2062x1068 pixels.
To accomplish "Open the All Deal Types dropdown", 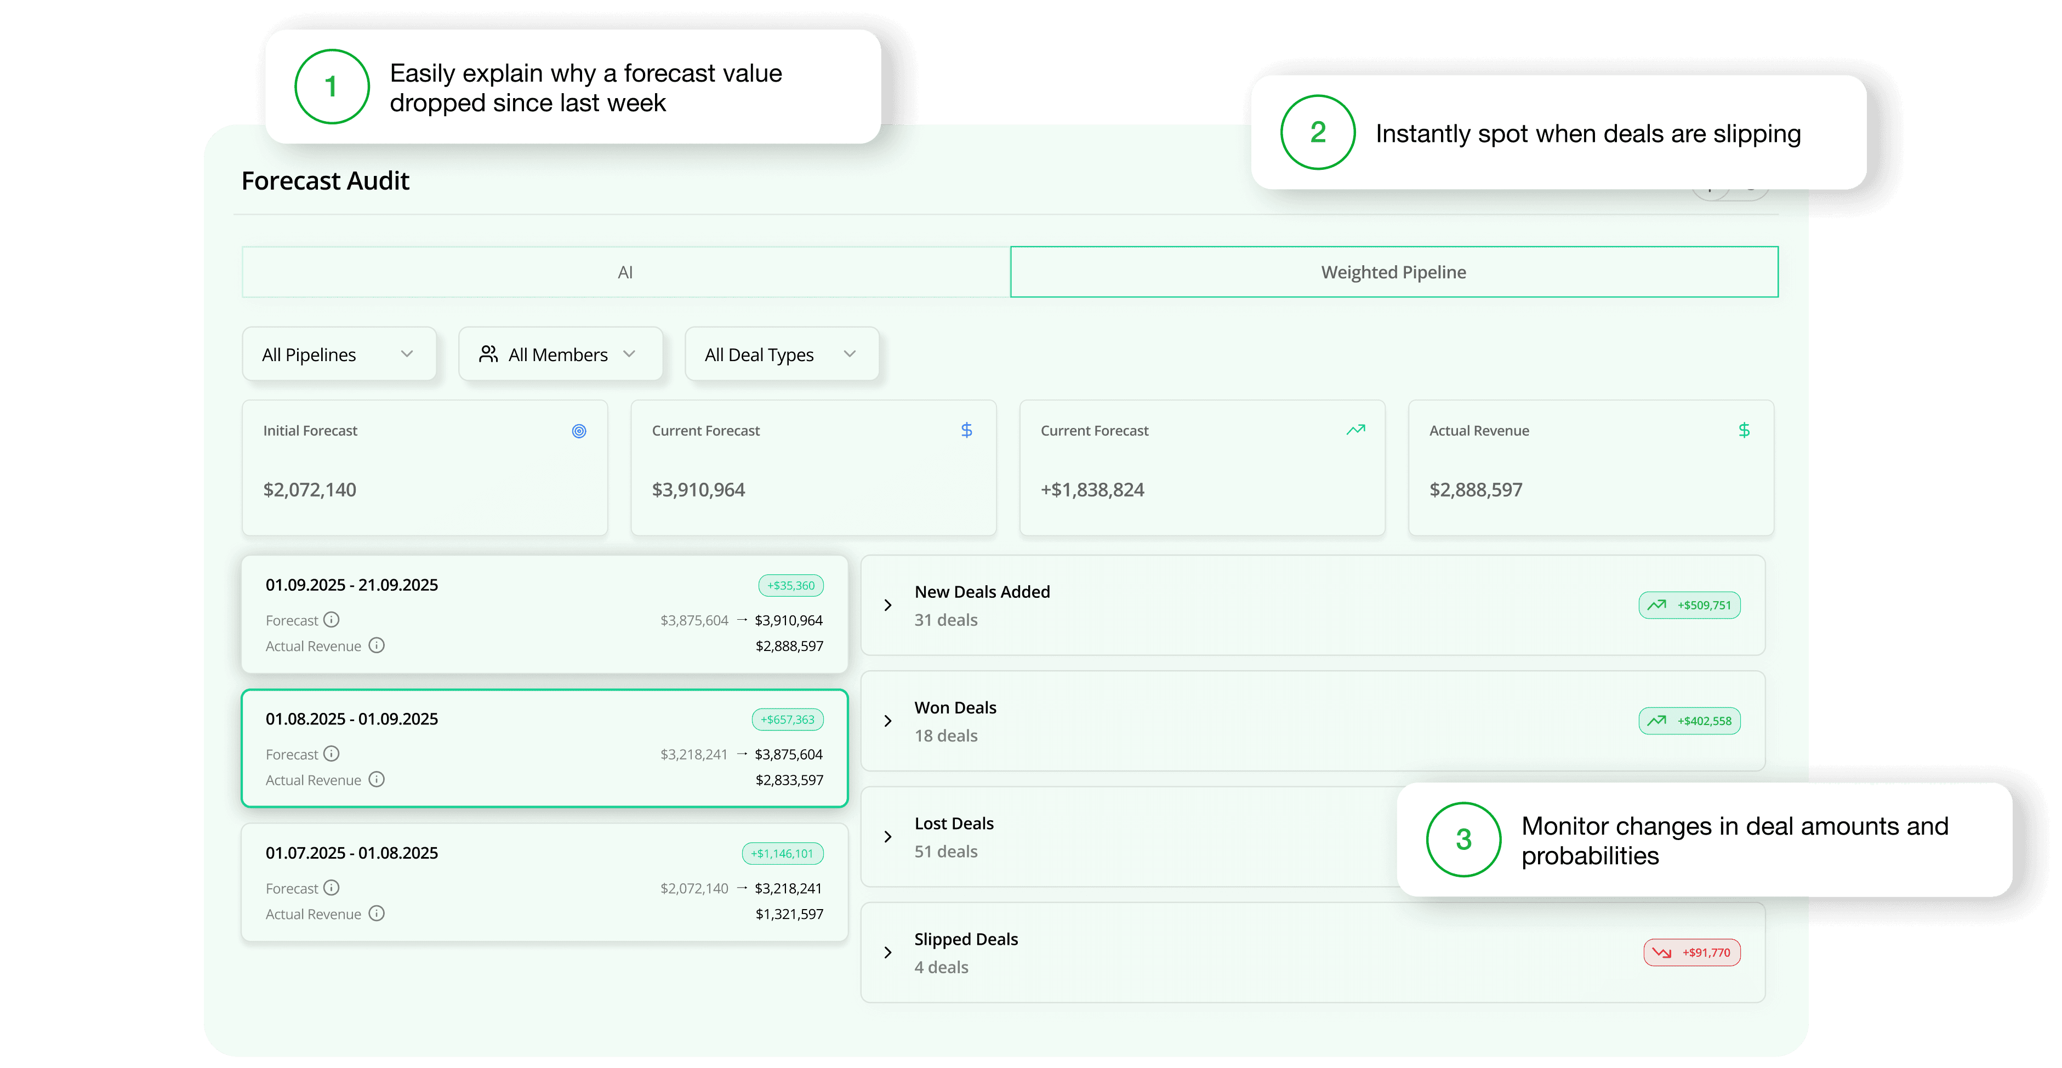I will (x=781, y=355).
